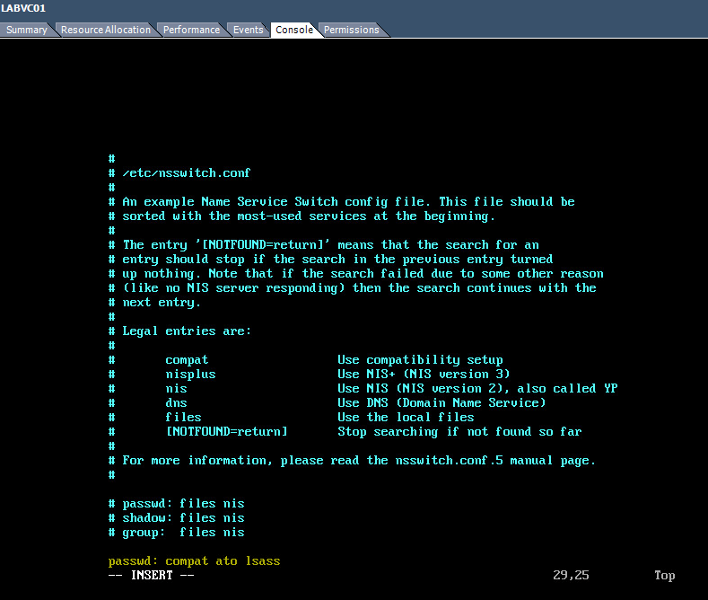This screenshot has height=600, width=708.
Task: Switch to the Resource Allocation tab
Action: coord(106,30)
